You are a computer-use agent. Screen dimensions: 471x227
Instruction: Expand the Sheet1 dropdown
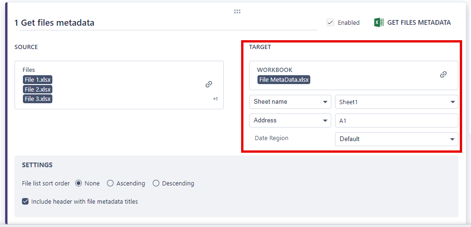[396, 102]
